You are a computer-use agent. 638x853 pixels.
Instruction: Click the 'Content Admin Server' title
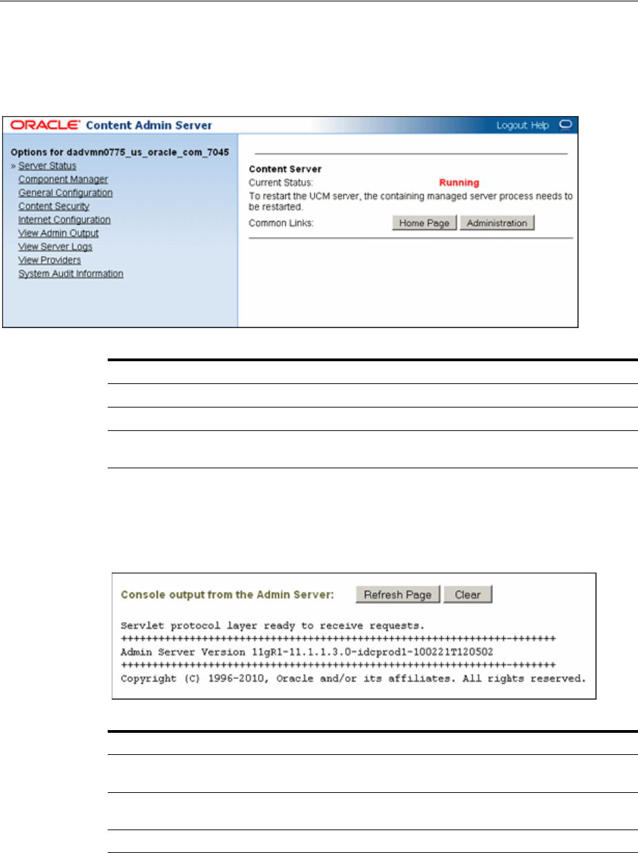point(149,126)
